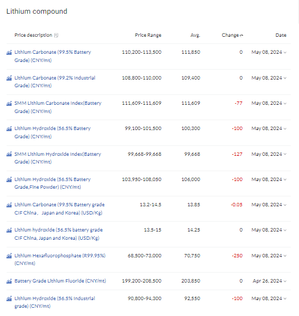The image size is (299, 316).
Task: Expand date dropdown for Lithium Carbonate 99.2% Industrial Grade
Action: [x=285, y=78]
